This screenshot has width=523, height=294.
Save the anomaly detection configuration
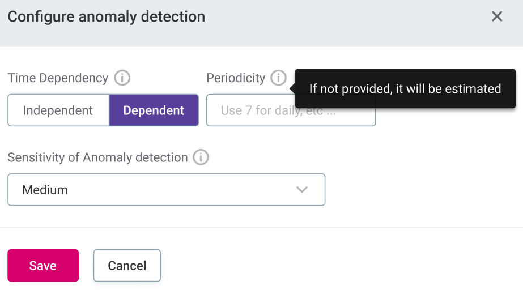tap(43, 266)
